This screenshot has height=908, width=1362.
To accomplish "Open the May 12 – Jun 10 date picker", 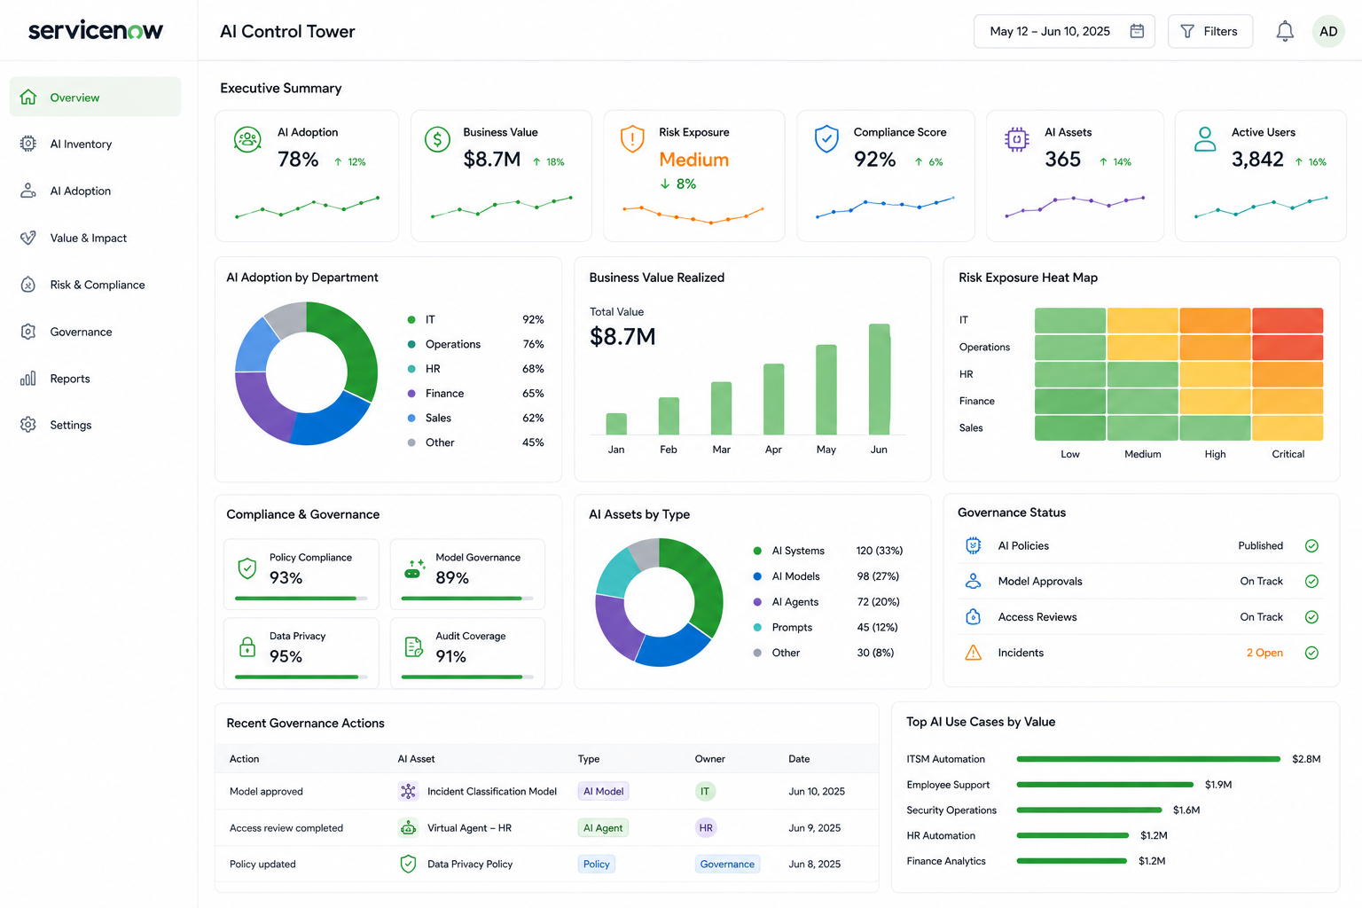I will (x=1064, y=31).
